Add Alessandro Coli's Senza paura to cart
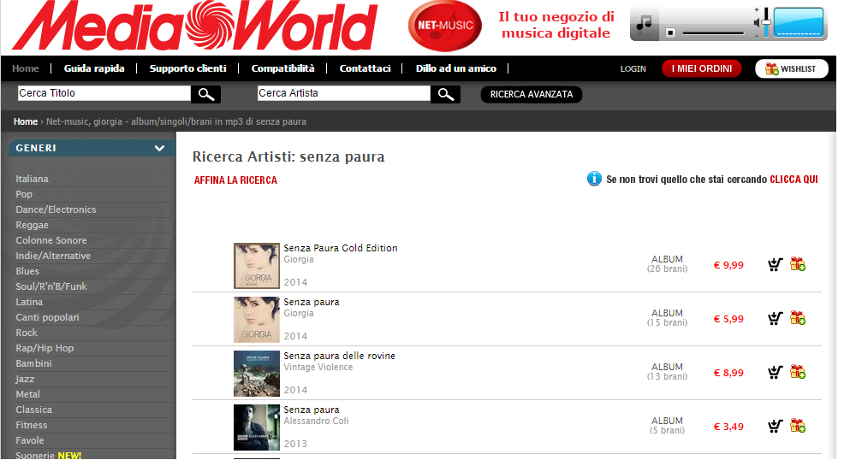 [x=776, y=426]
